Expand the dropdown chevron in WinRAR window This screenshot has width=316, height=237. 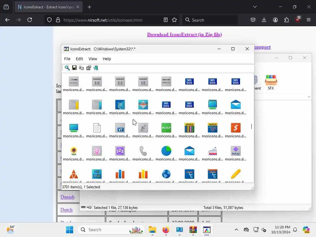pos(309,97)
